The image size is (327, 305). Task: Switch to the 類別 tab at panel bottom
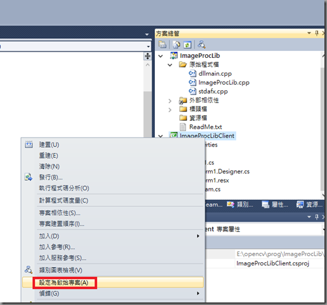click(x=240, y=204)
